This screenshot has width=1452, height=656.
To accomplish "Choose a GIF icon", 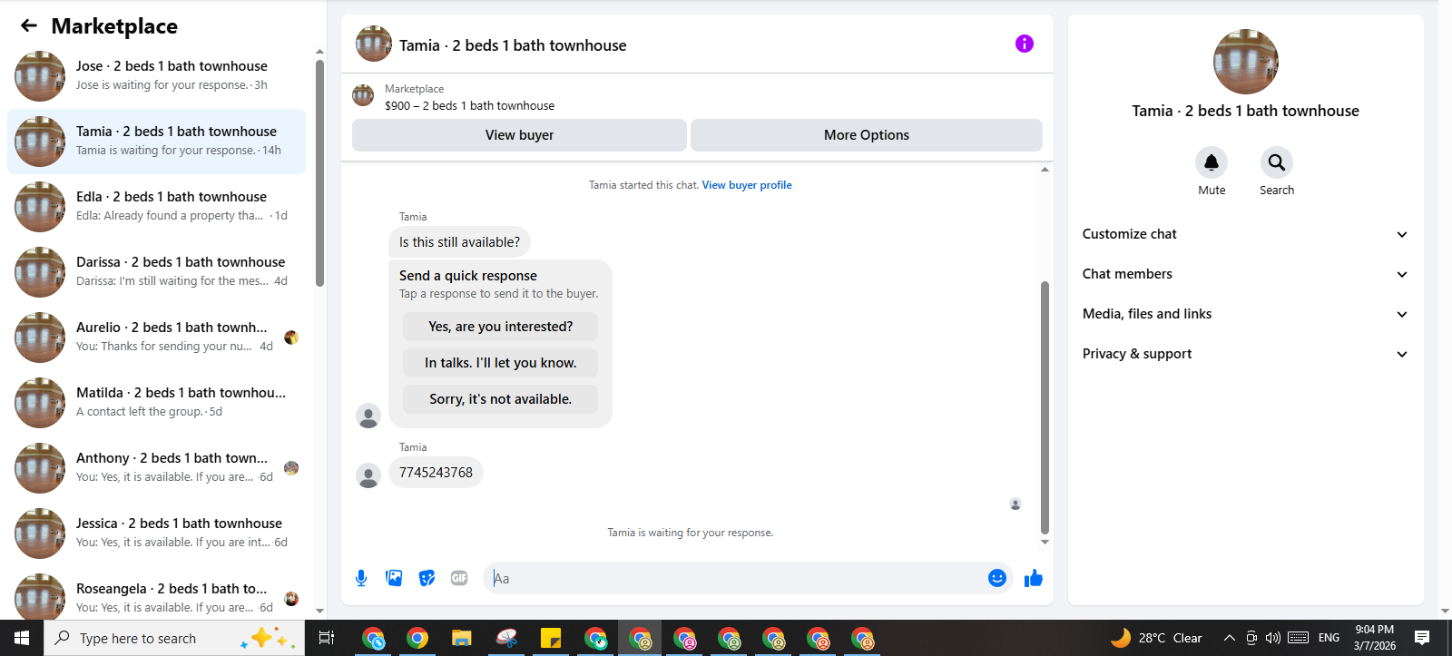I will point(459,578).
